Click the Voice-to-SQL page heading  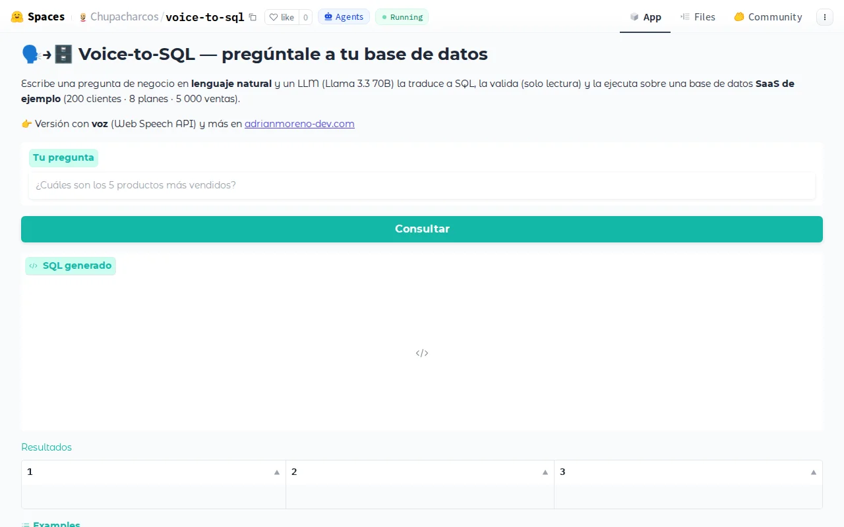coord(255,54)
